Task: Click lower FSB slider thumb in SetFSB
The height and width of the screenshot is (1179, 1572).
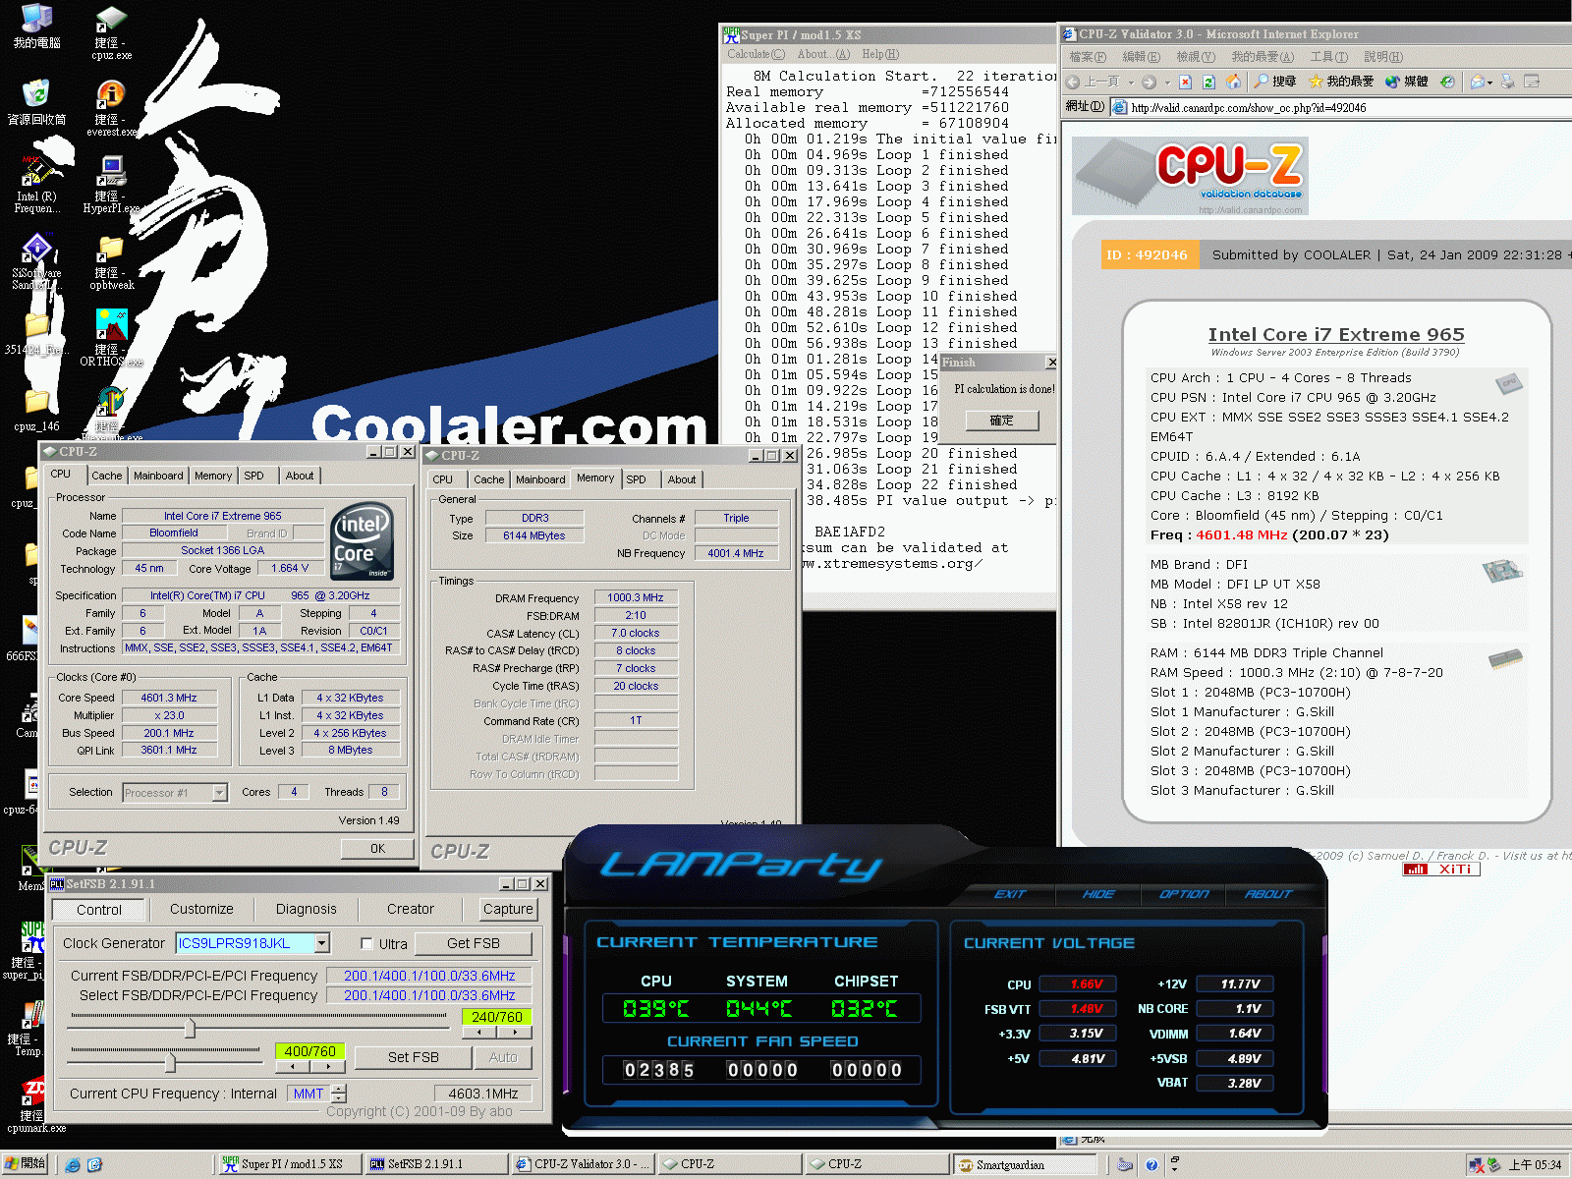Action: pos(171,1063)
